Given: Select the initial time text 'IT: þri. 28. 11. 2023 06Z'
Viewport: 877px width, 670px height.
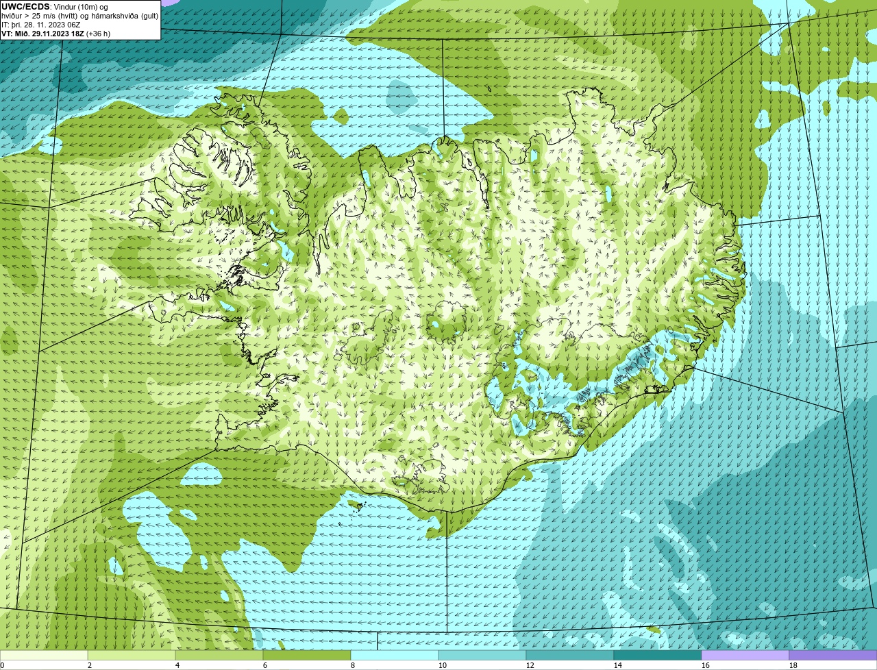Looking at the screenshot, I should pos(41,25).
